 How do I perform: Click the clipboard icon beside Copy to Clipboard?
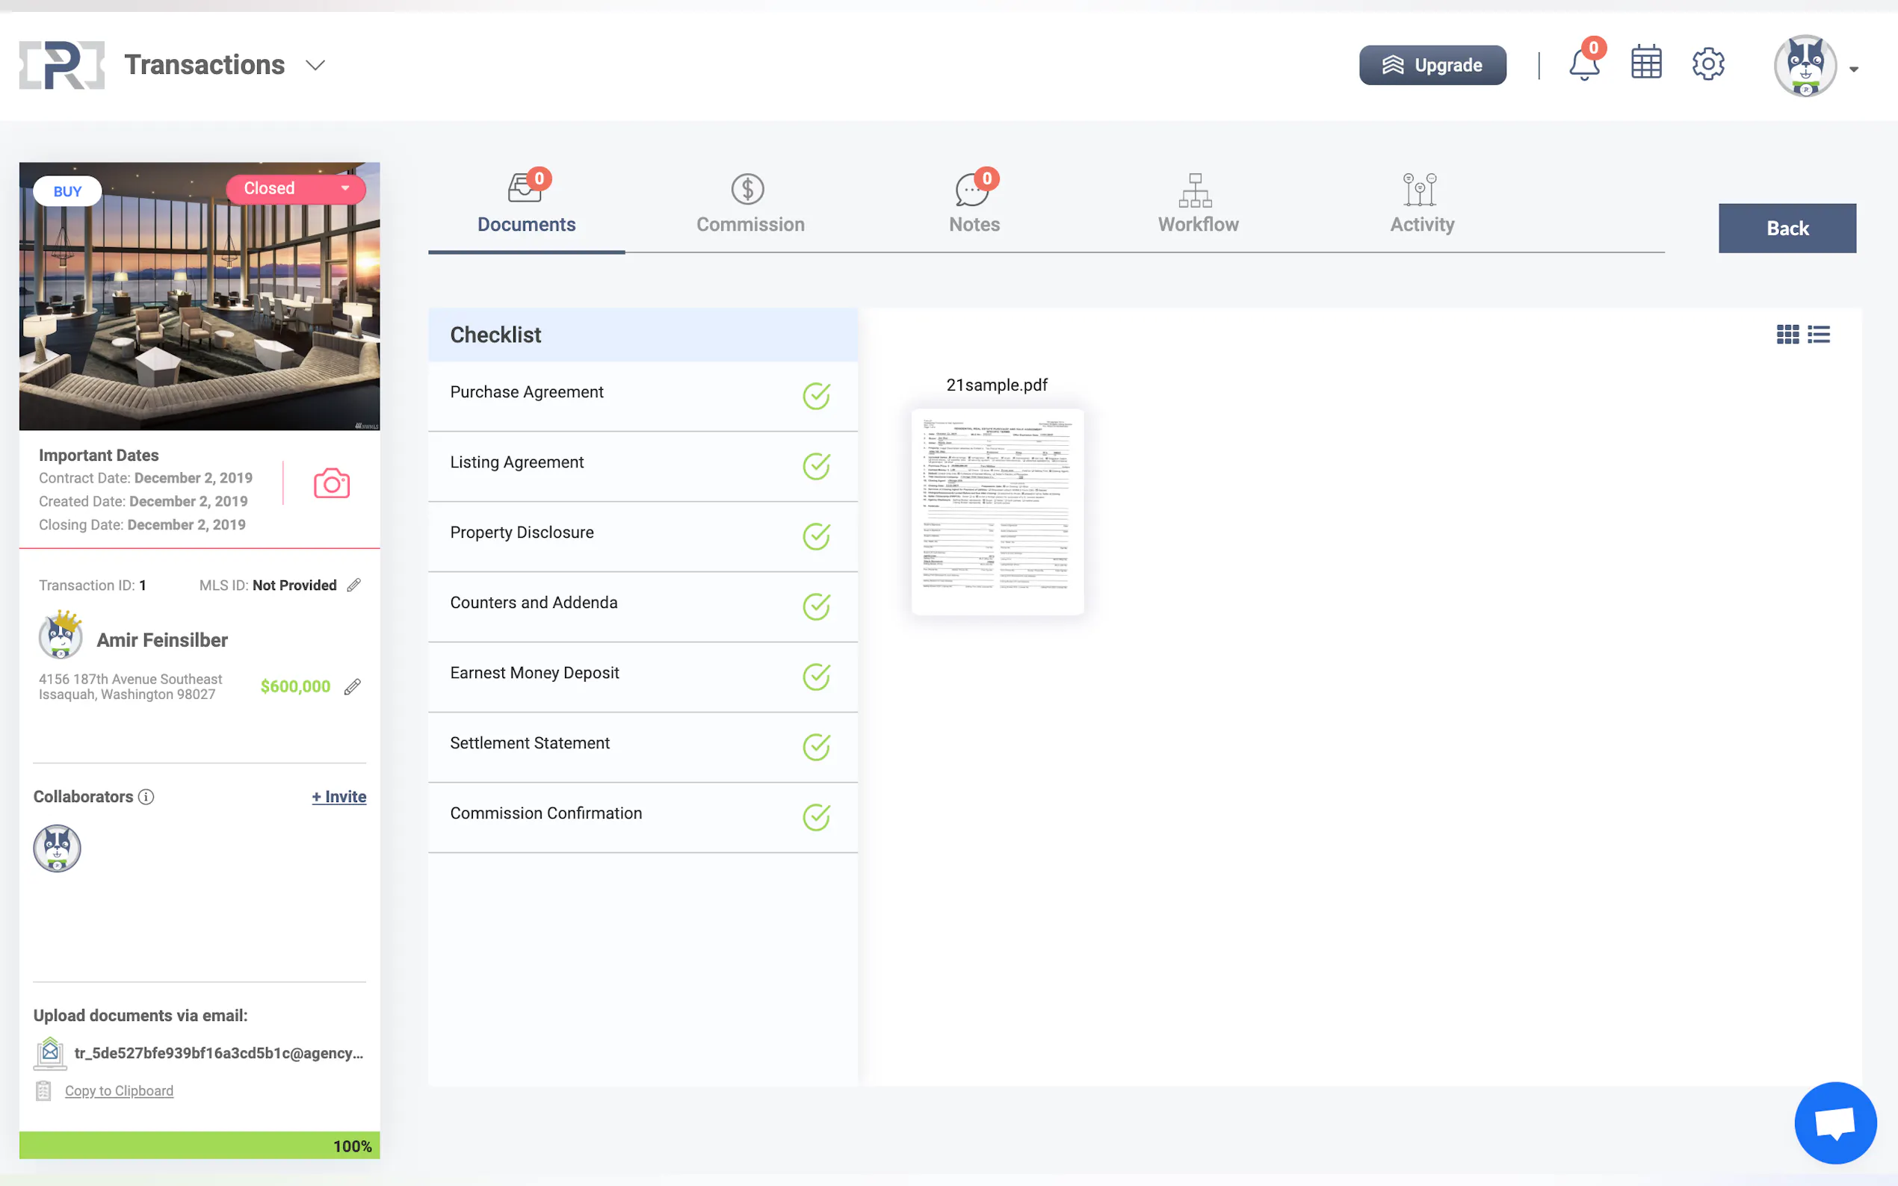pyautogui.click(x=43, y=1090)
